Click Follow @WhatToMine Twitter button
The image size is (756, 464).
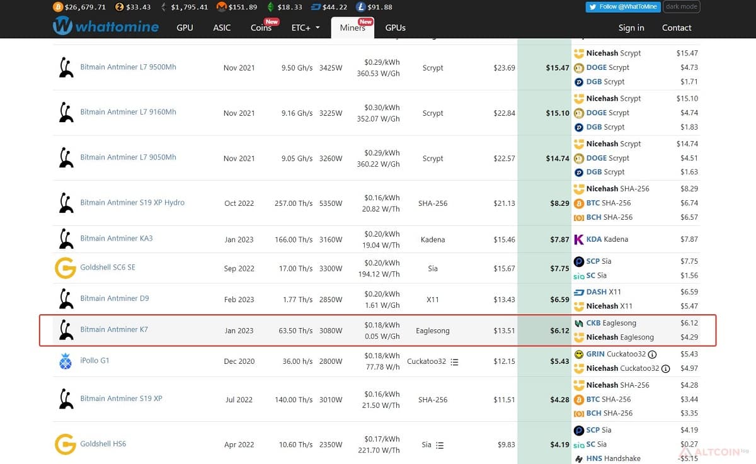pyautogui.click(x=622, y=7)
